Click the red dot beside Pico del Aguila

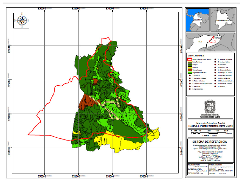click(x=215, y=78)
